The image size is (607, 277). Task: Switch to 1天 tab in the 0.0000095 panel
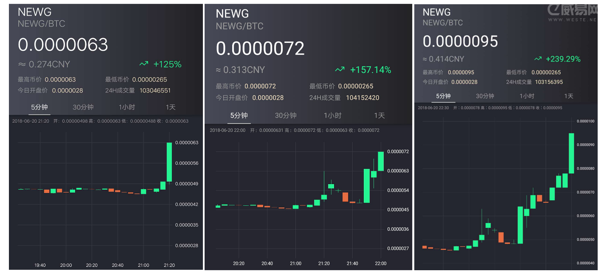[568, 96]
